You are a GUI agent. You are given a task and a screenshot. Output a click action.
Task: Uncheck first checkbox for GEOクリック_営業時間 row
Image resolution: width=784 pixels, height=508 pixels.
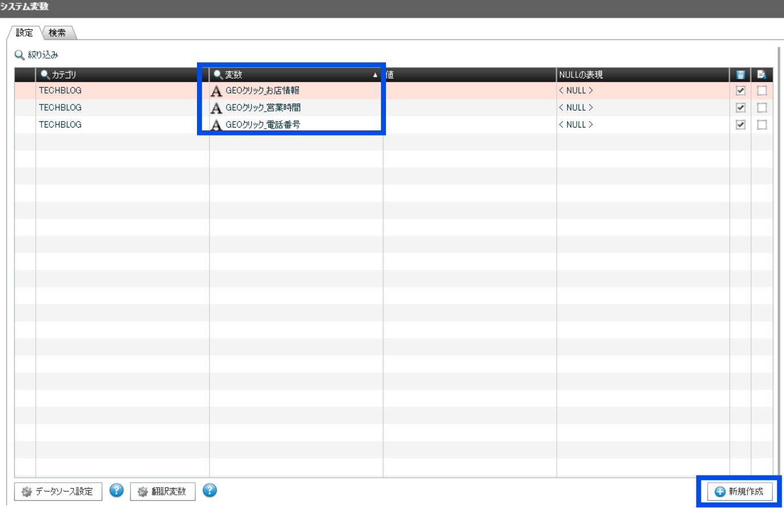coord(740,108)
